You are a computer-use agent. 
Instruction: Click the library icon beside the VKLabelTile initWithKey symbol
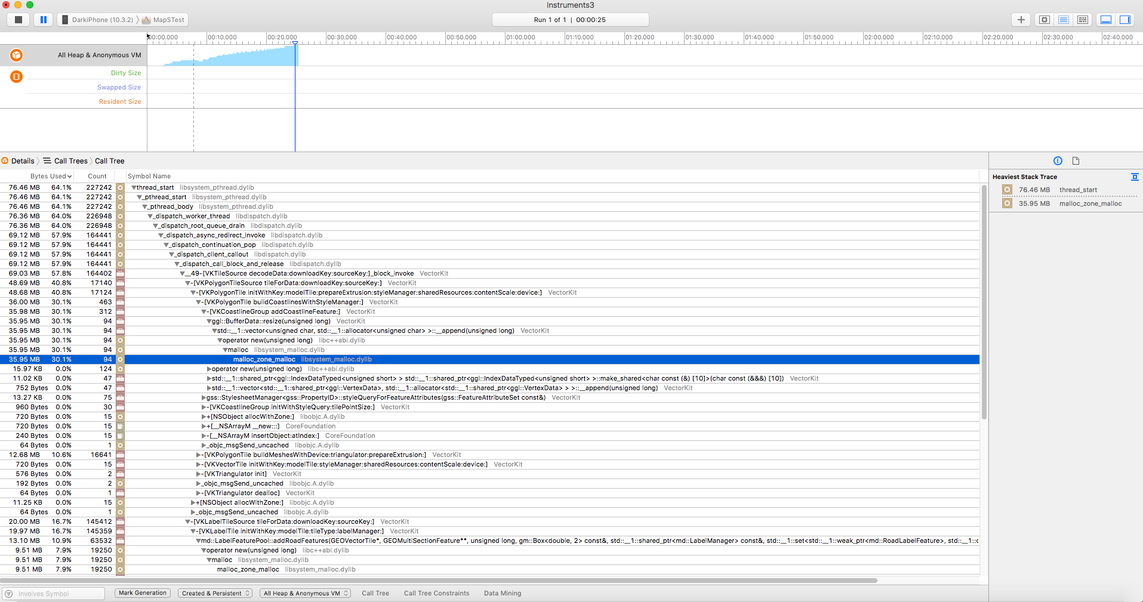[120, 531]
